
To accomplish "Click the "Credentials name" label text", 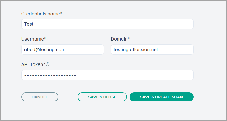I will tap(40, 14).
